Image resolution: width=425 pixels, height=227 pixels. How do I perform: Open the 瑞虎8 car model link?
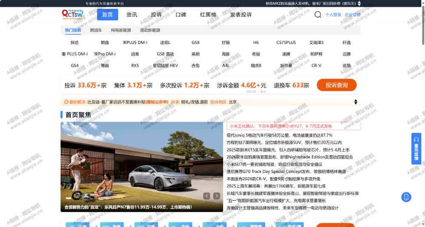(x=256, y=65)
